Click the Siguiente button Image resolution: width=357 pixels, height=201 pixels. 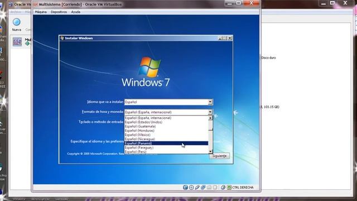(x=219, y=156)
